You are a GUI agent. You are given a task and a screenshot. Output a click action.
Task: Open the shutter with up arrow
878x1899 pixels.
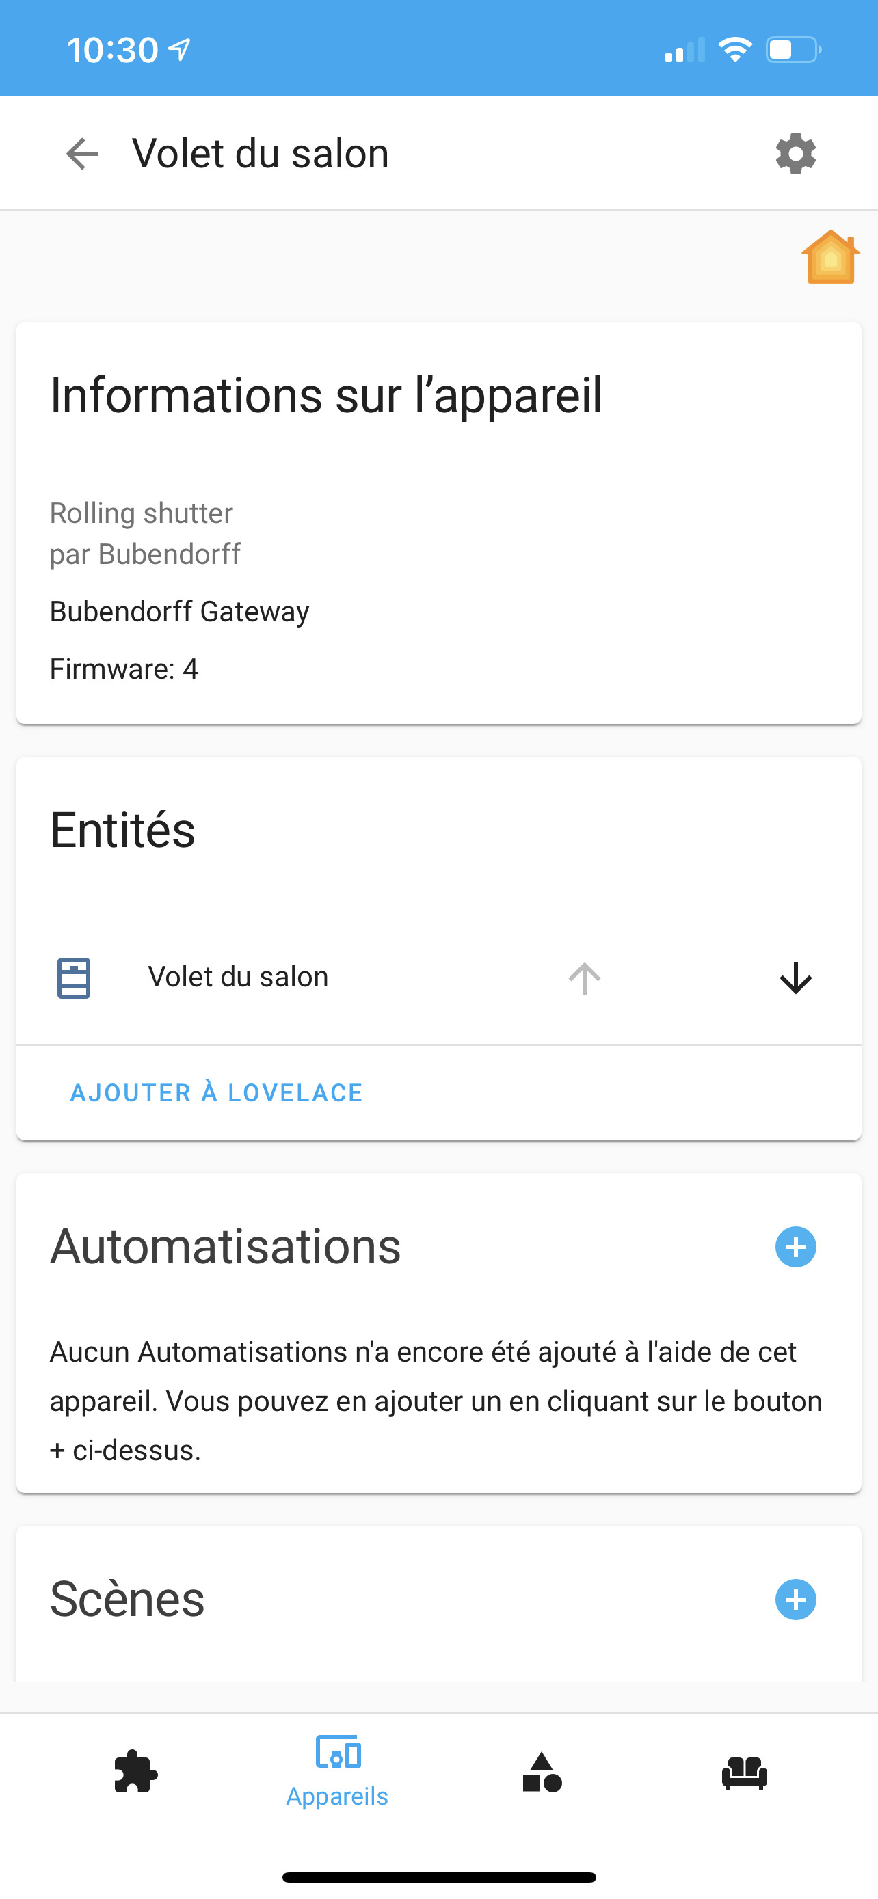click(x=585, y=978)
